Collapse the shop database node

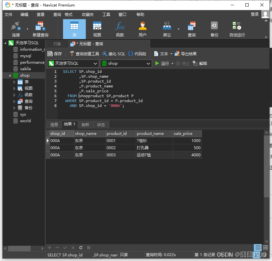click(10, 75)
